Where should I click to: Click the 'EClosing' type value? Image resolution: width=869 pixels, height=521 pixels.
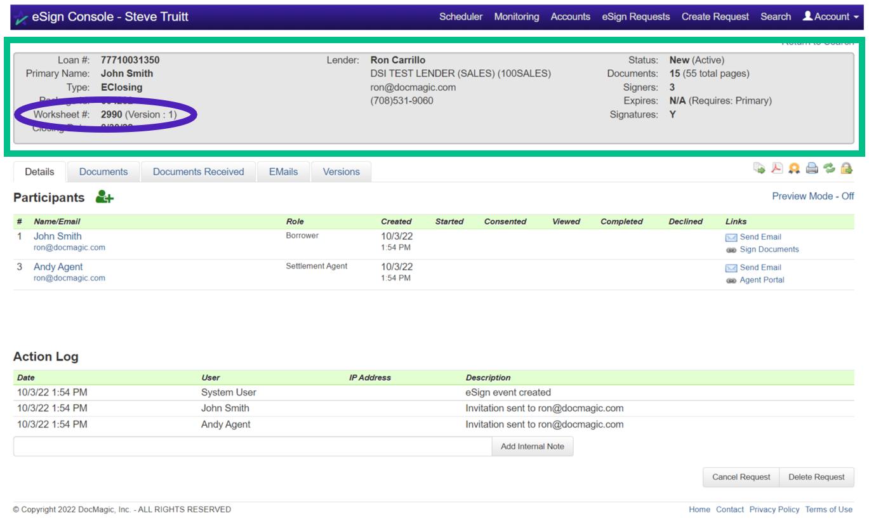121,88
